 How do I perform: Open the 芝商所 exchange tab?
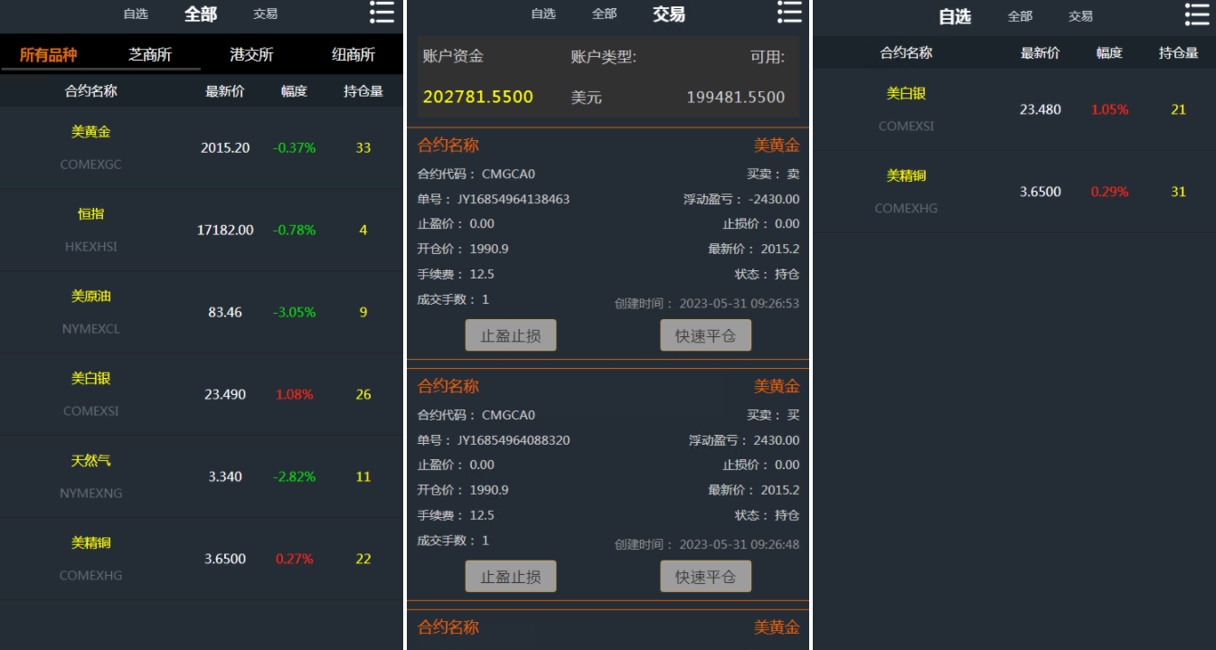(x=150, y=54)
